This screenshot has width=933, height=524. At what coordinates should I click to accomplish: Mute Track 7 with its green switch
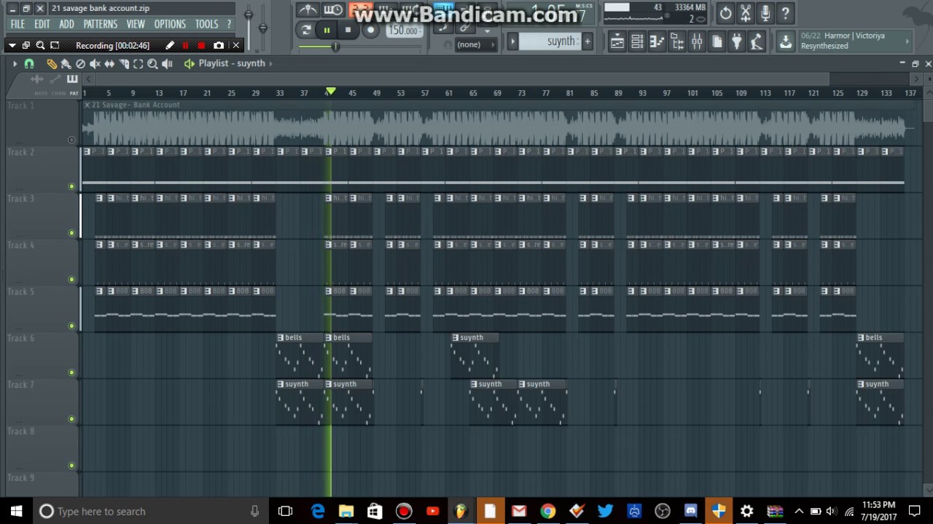71,419
